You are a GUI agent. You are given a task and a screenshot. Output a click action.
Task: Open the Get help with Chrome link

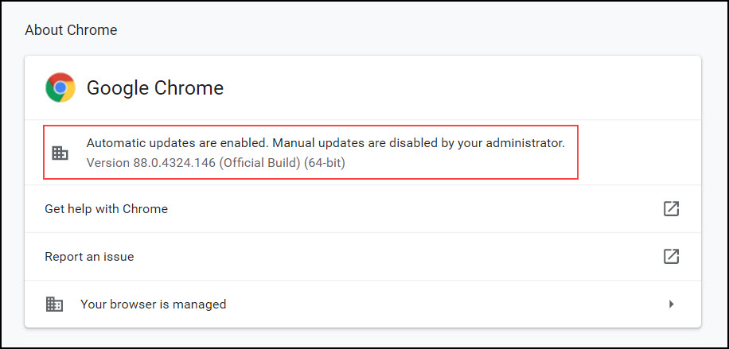[x=106, y=209]
